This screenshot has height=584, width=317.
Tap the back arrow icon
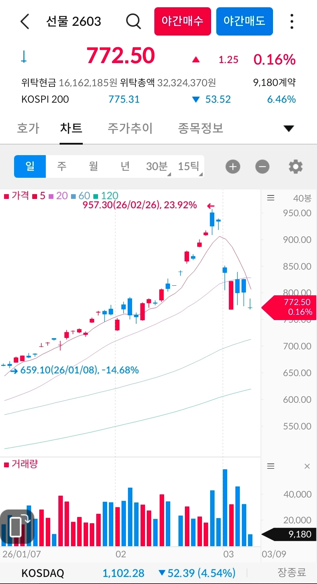pos(25,21)
